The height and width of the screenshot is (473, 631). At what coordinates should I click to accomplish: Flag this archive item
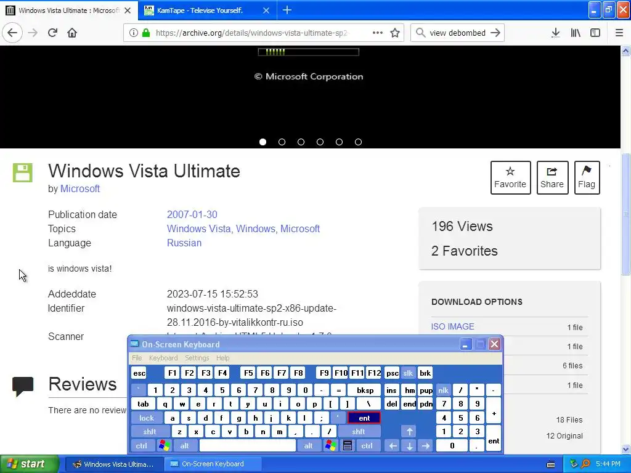point(587,178)
